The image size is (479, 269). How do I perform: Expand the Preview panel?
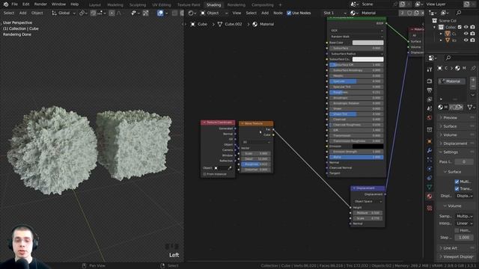tap(457, 118)
